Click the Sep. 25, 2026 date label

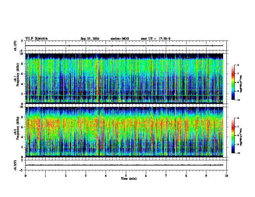90,39
